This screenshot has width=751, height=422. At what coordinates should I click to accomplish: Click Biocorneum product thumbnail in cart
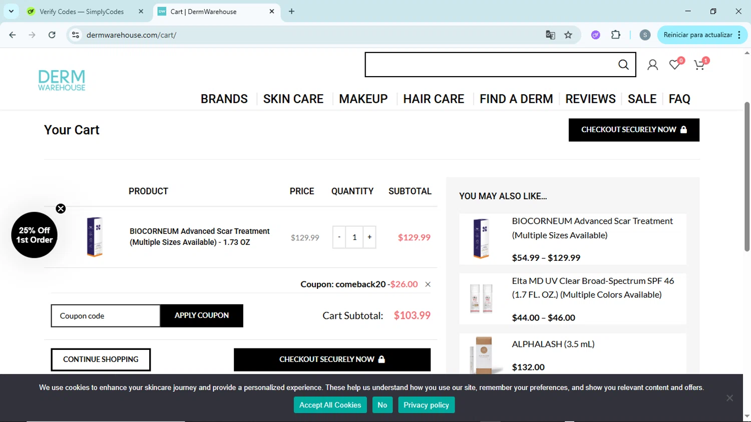[x=95, y=237]
